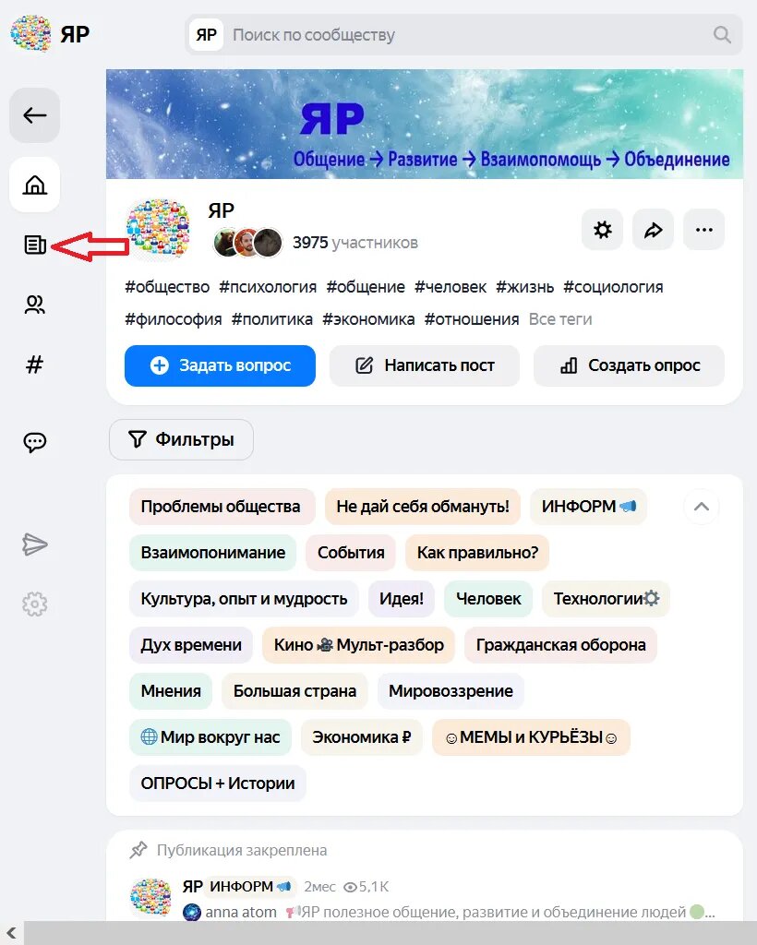The image size is (757, 945).
Task: Open the members icon in the sidebar
Action: click(34, 305)
